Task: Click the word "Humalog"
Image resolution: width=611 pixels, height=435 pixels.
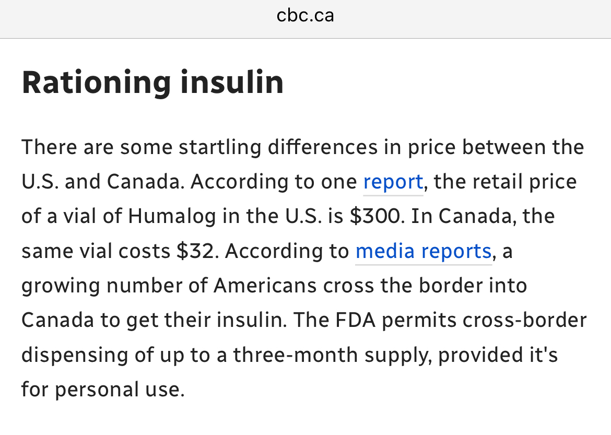Action: [172, 216]
